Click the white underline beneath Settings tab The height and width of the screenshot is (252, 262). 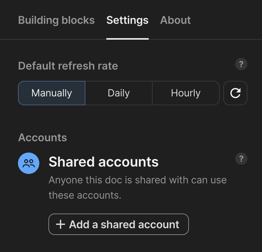[127, 39]
